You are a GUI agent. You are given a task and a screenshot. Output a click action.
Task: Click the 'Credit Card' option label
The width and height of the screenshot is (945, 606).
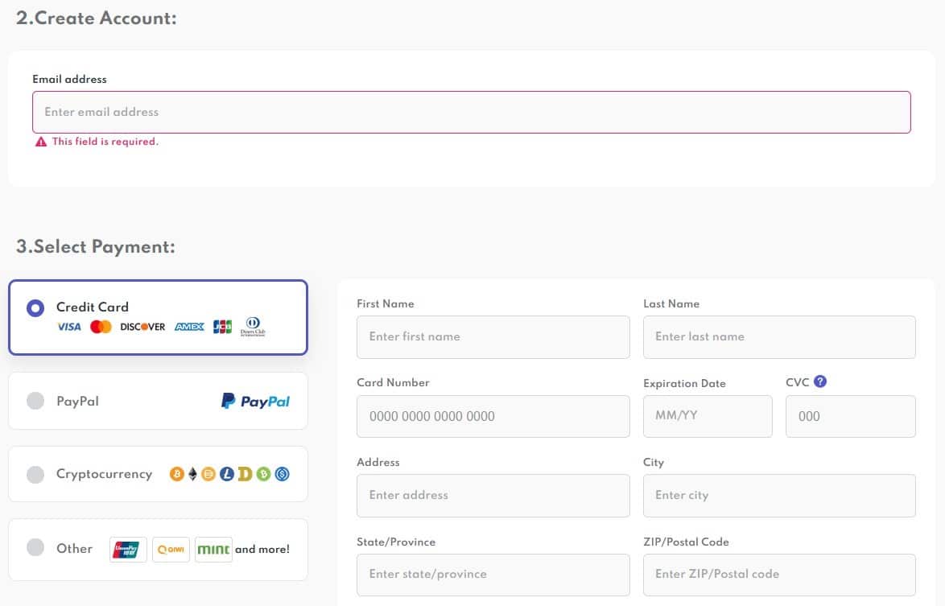[x=93, y=307]
